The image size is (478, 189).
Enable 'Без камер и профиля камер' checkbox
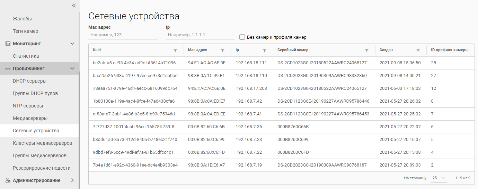click(x=242, y=37)
